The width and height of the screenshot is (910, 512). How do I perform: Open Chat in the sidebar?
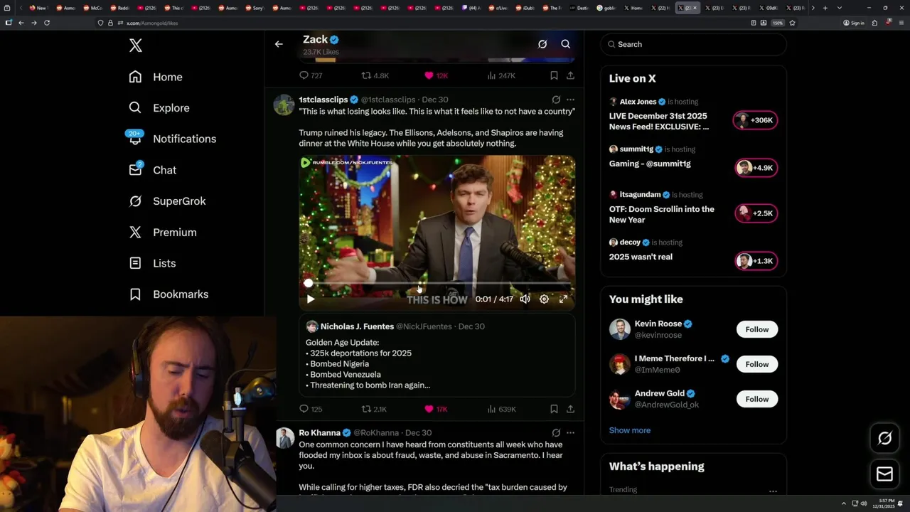(152, 170)
